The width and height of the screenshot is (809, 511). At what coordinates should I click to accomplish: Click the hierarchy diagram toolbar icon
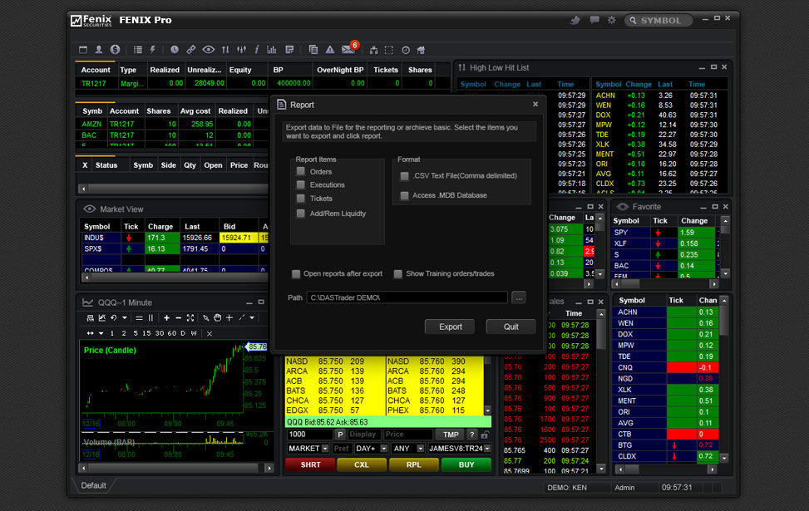373,50
